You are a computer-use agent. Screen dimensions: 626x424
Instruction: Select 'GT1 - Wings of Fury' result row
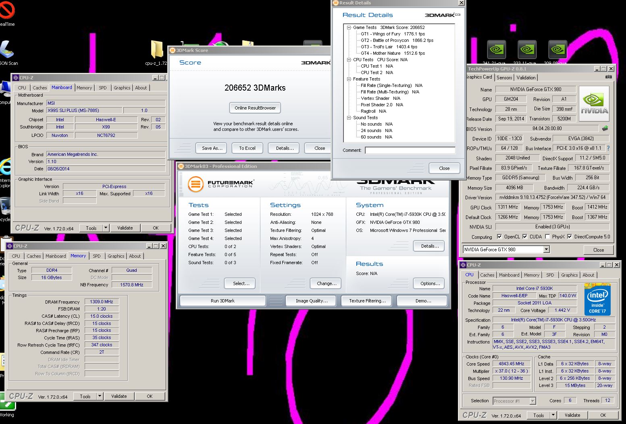393,34
